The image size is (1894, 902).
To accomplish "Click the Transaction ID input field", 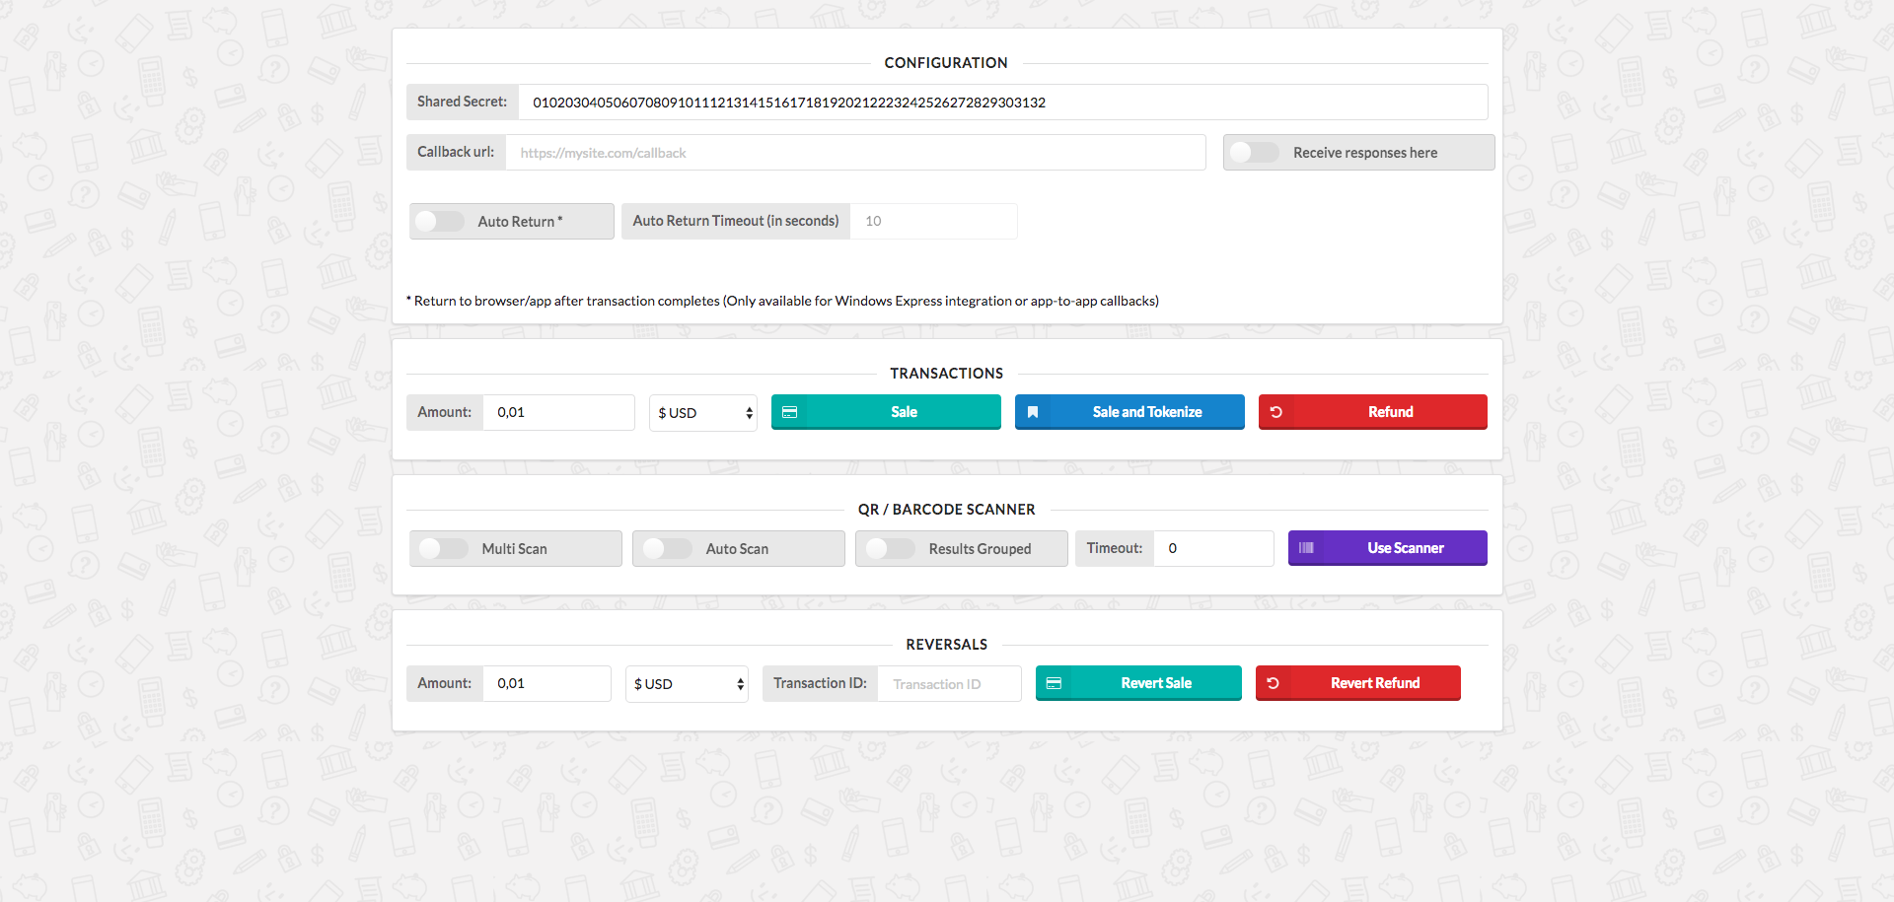I will pyautogui.click(x=949, y=683).
